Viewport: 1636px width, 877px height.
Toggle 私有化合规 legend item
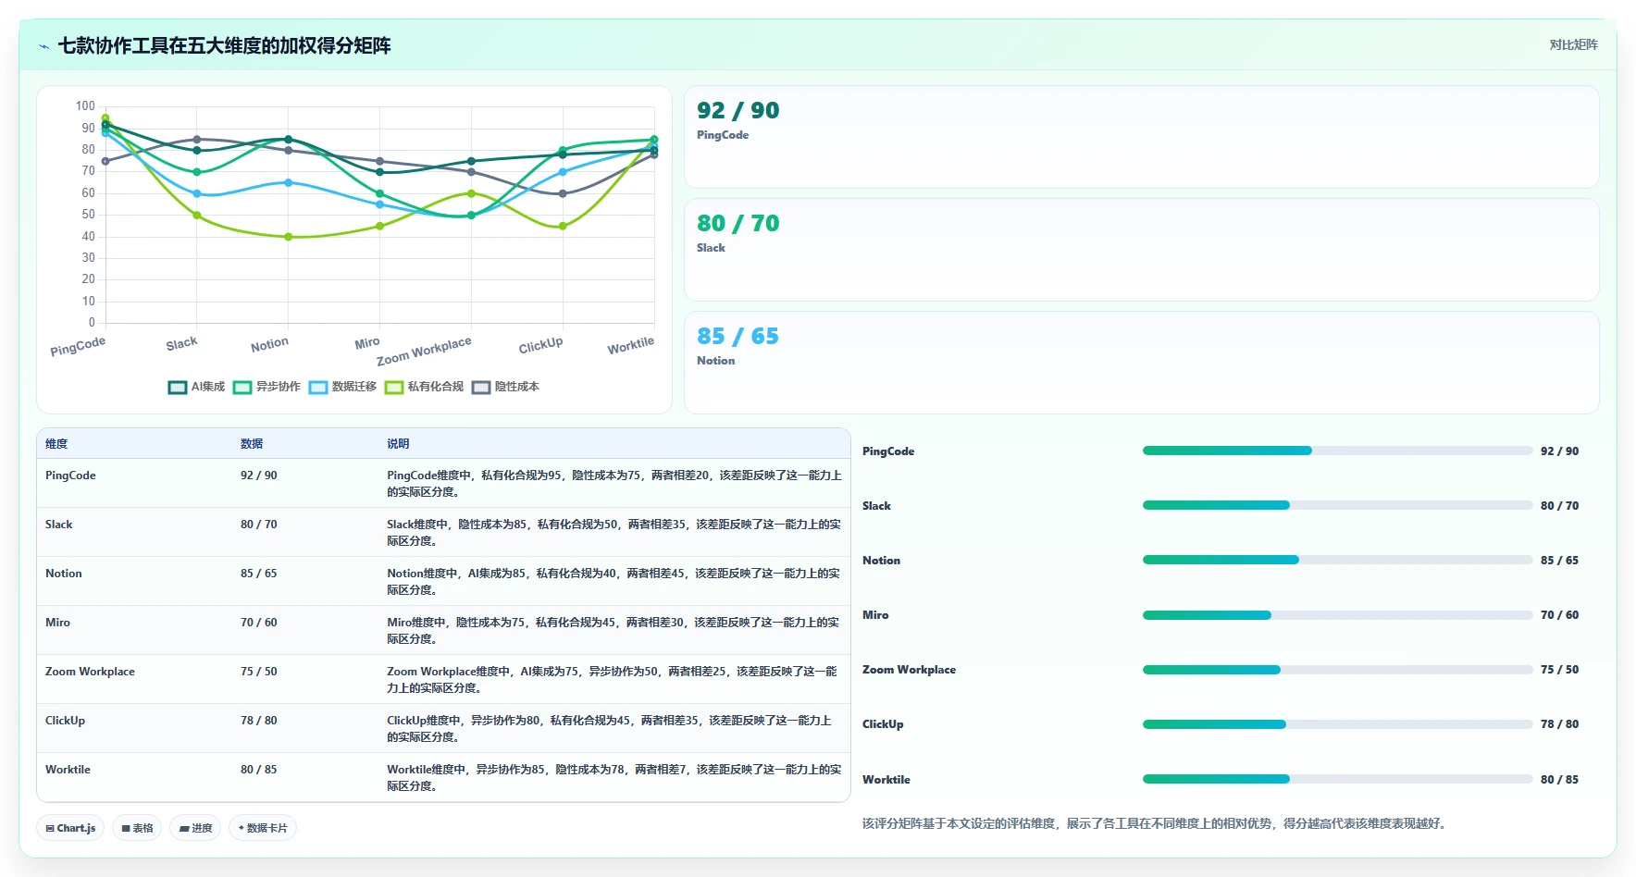[425, 388]
